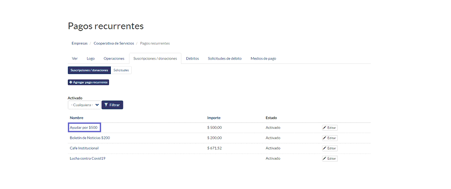Open Cafe Institucional link
The height and width of the screenshot is (189, 451).
(x=84, y=148)
